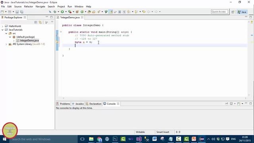Open the Project menu

61,6
